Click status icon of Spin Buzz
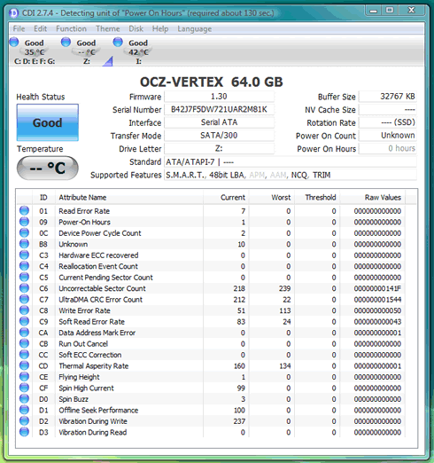 coord(24,399)
